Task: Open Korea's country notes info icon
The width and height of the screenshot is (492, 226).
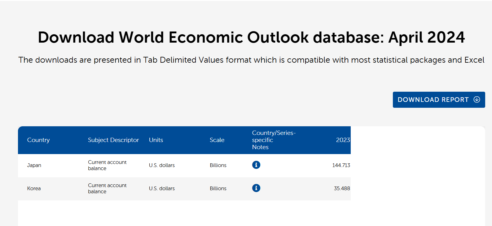Action: tap(256, 188)
